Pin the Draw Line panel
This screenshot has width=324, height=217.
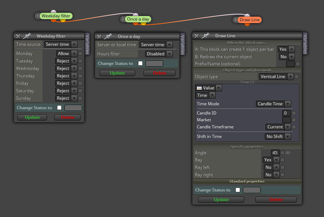[x=205, y=35]
